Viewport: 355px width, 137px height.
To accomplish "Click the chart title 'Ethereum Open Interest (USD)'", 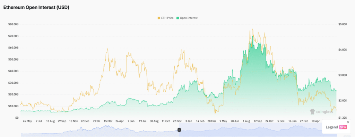I will click(x=36, y=7).
